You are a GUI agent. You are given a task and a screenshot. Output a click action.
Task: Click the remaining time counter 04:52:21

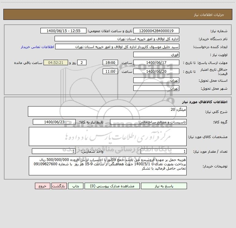click(56, 62)
